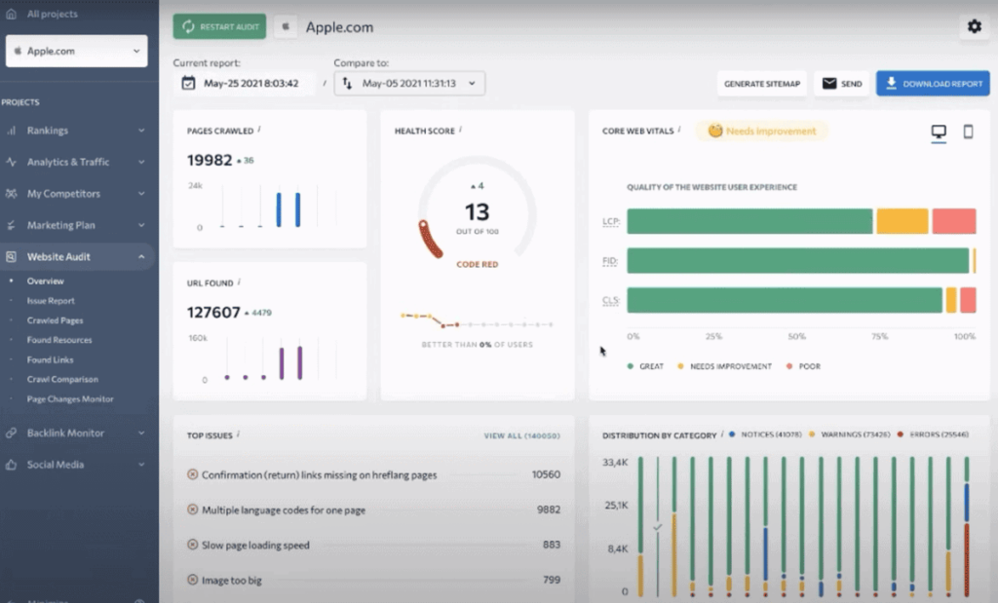Open the Overview submenu item
The height and width of the screenshot is (603, 998).
point(45,282)
